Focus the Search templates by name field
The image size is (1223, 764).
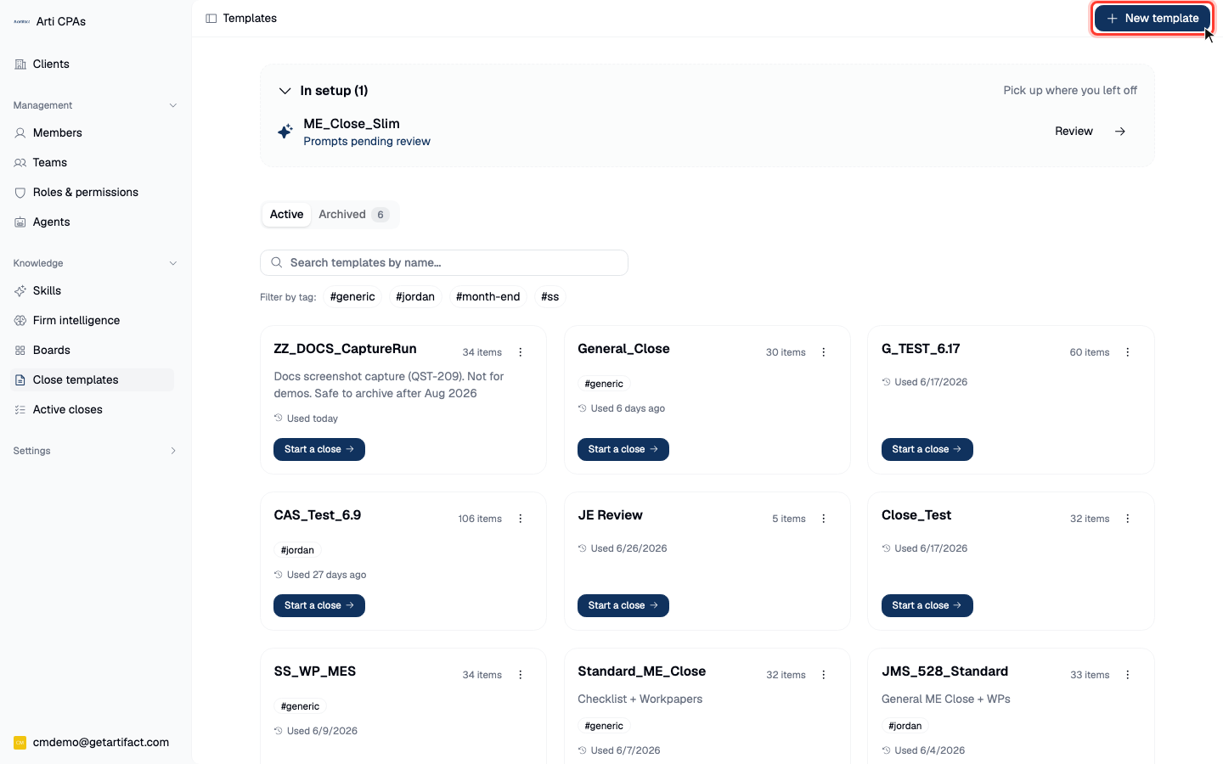pyautogui.click(x=444, y=263)
